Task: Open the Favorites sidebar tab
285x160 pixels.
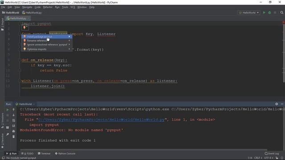Action: coord(2,140)
